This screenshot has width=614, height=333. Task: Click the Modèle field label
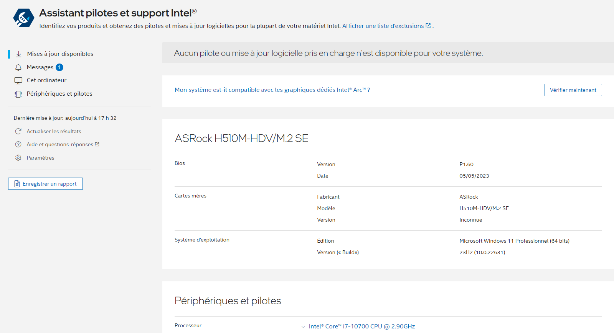click(326, 208)
